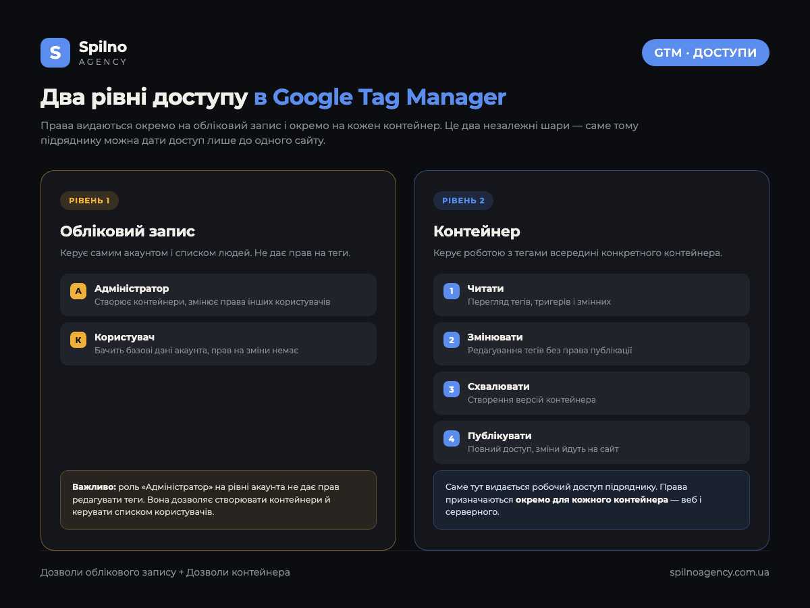This screenshot has height=608, width=810.
Task: Click the Spilno brand name text
Action: pyautogui.click(x=103, y=47)
